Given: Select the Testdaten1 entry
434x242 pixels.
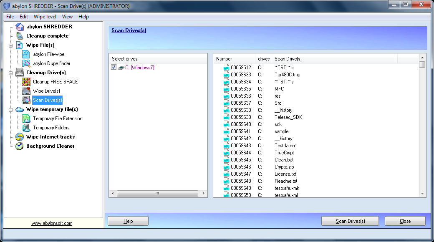Looking at the screenshot, I should (x=285, y=145).
